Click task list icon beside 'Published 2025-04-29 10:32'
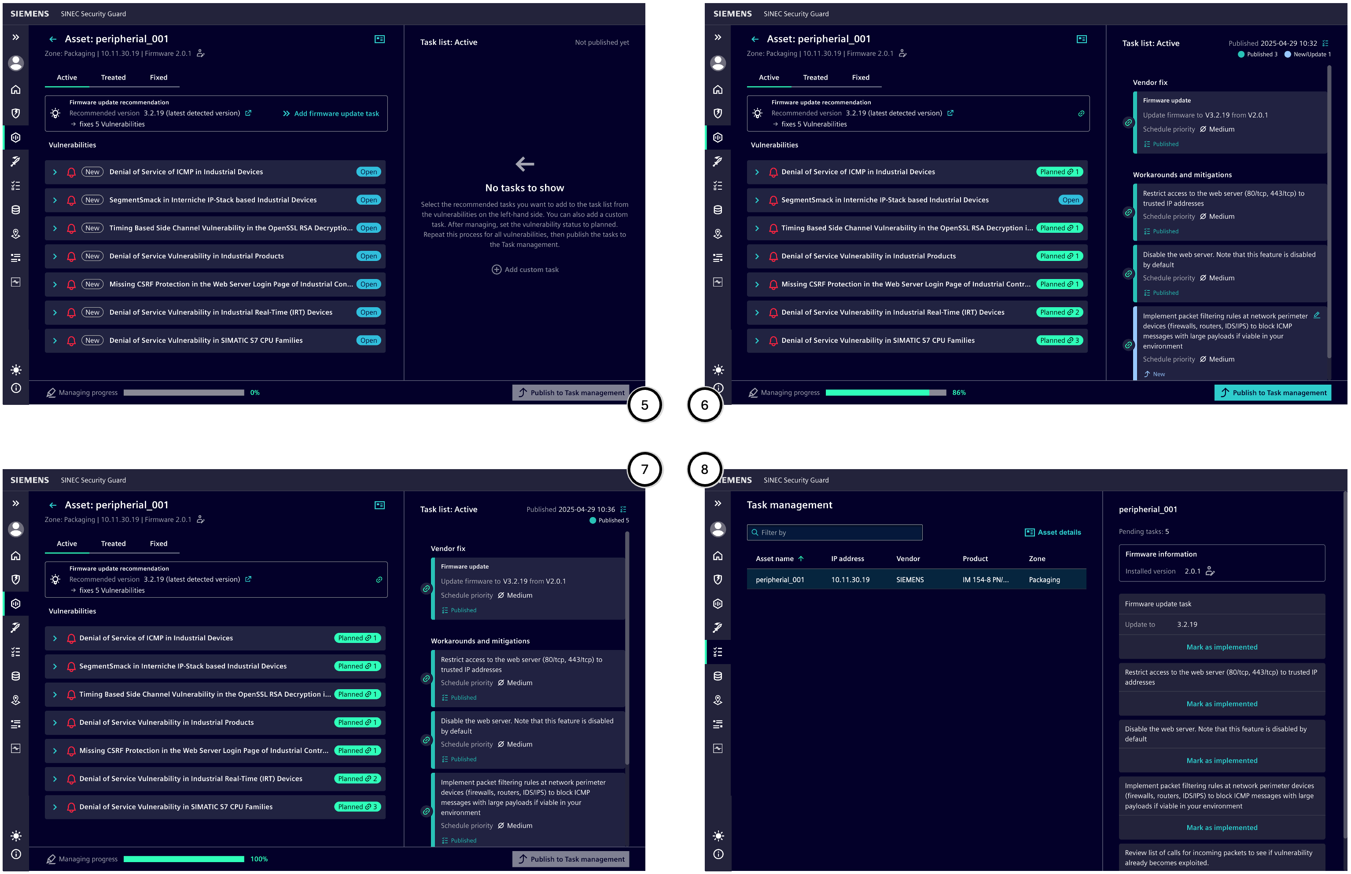The height and width of the screenshot is (874, 1351). click(1325, 43)
